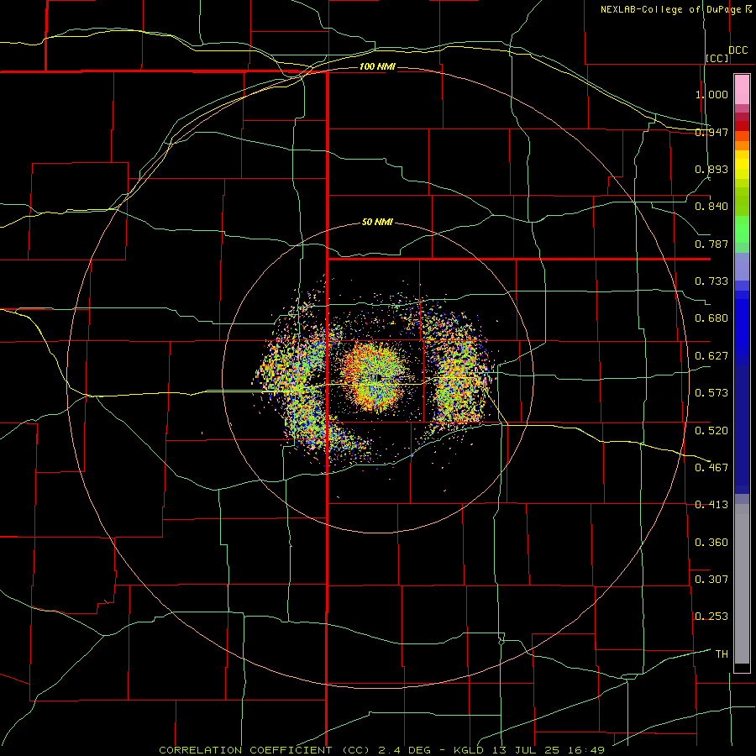This screenshot has height=756, width=756.
Task: Click the 0.413 scale value
Action: pyautogui.click(x=711, y=505)
